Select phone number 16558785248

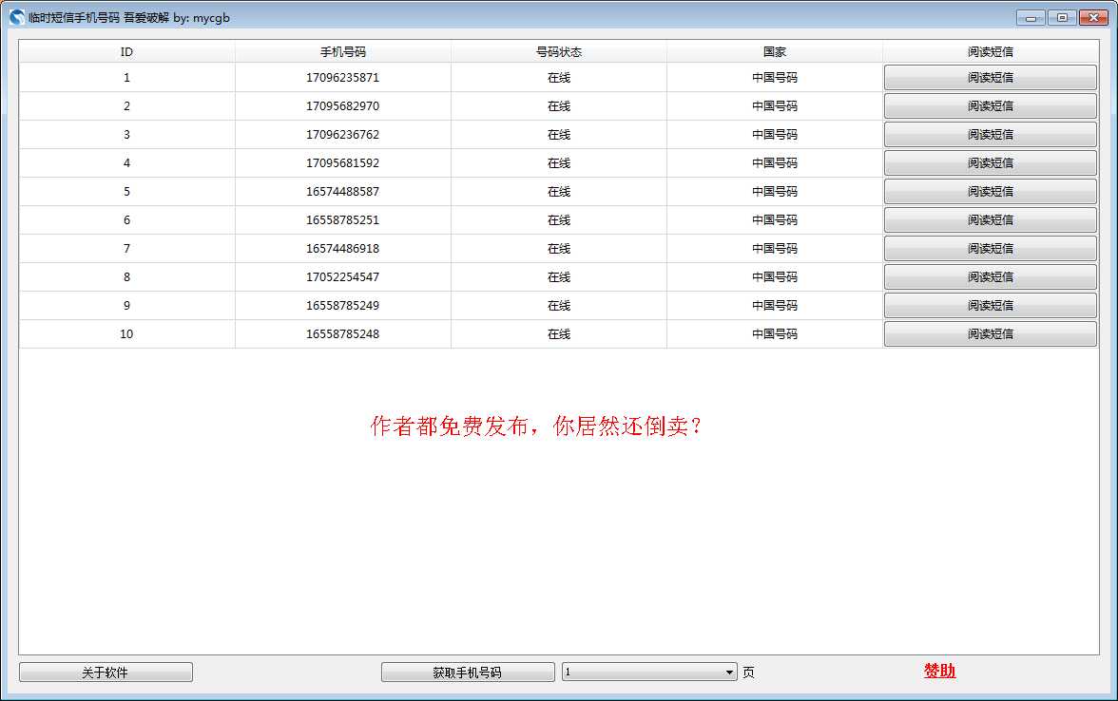coord(343,334)
